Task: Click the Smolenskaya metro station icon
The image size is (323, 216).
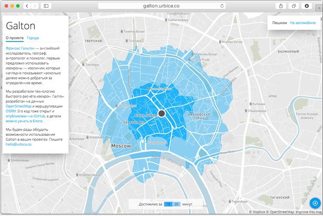Action: click(x=9, y=160)
